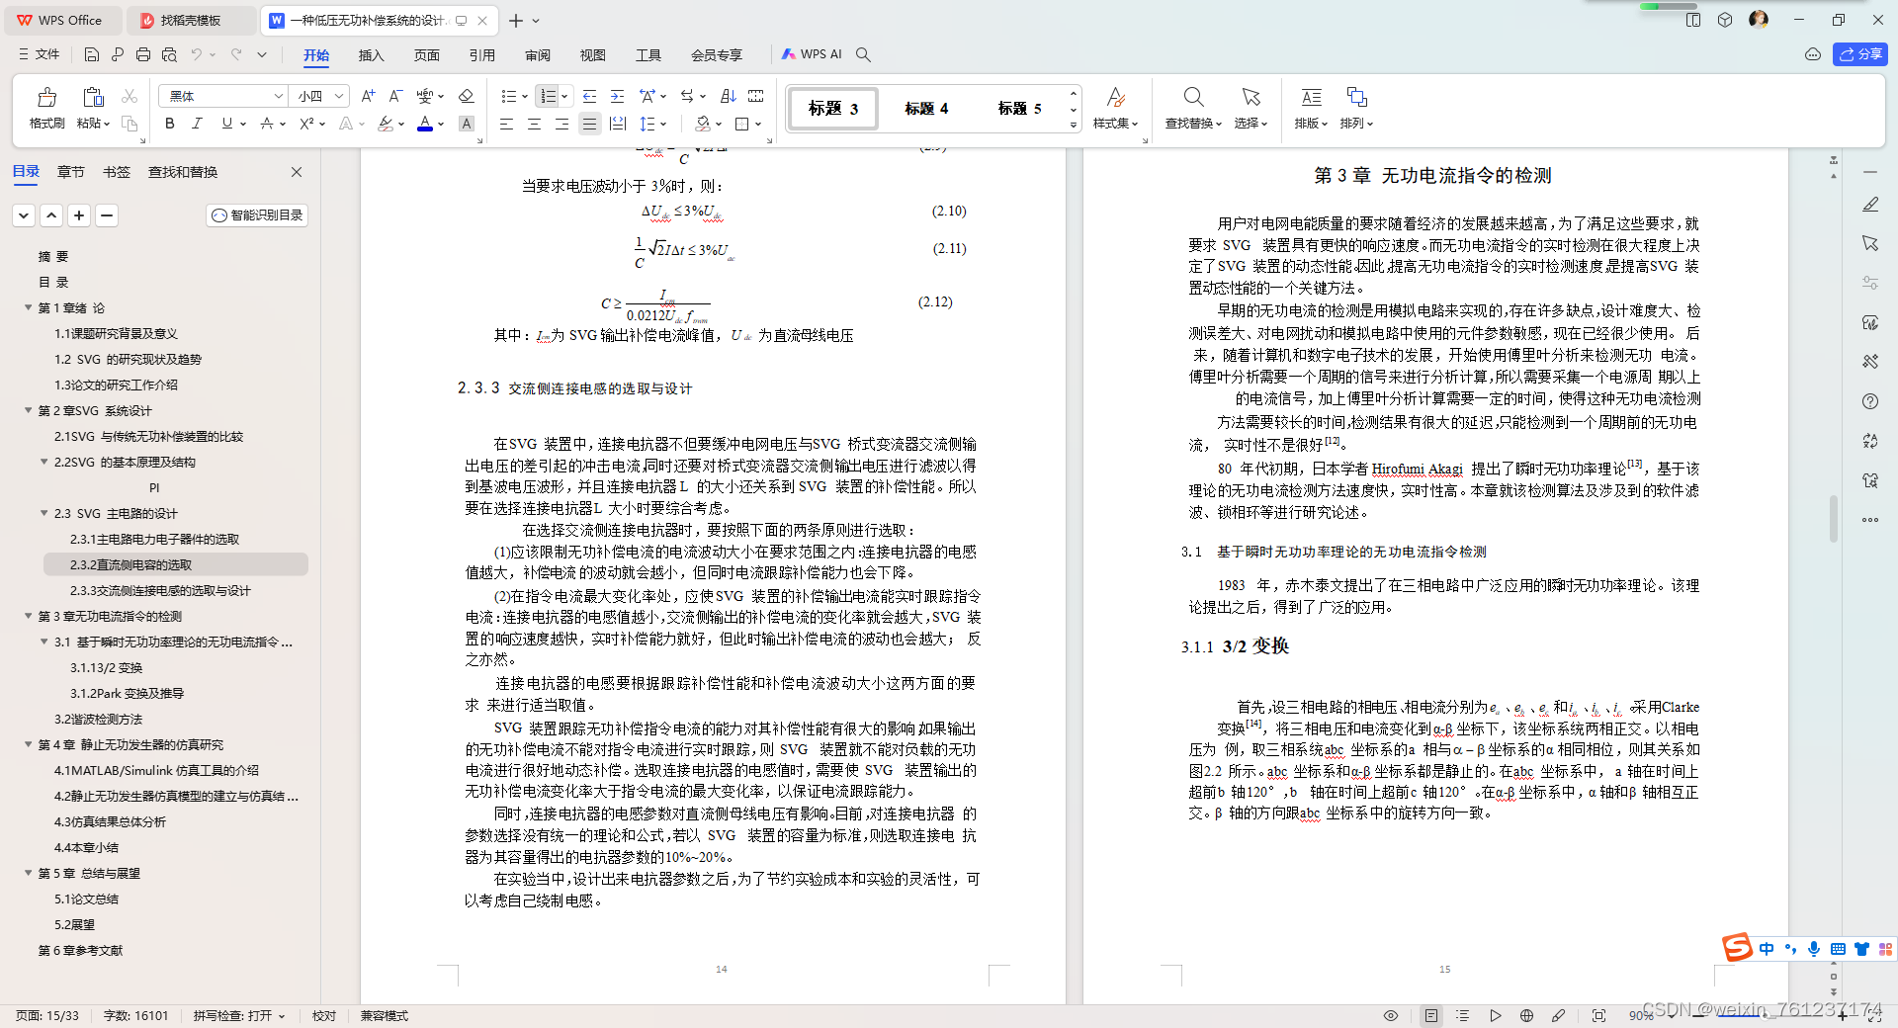Expand the styles gallery list
1898x1028 pixels.
point(1074,126)
